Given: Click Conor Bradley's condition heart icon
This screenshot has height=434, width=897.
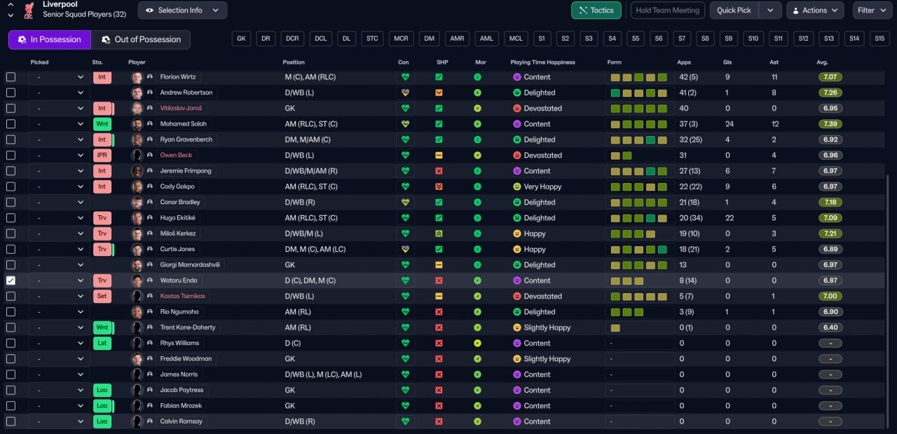Looking at the screenshot, I should (405, 203).
